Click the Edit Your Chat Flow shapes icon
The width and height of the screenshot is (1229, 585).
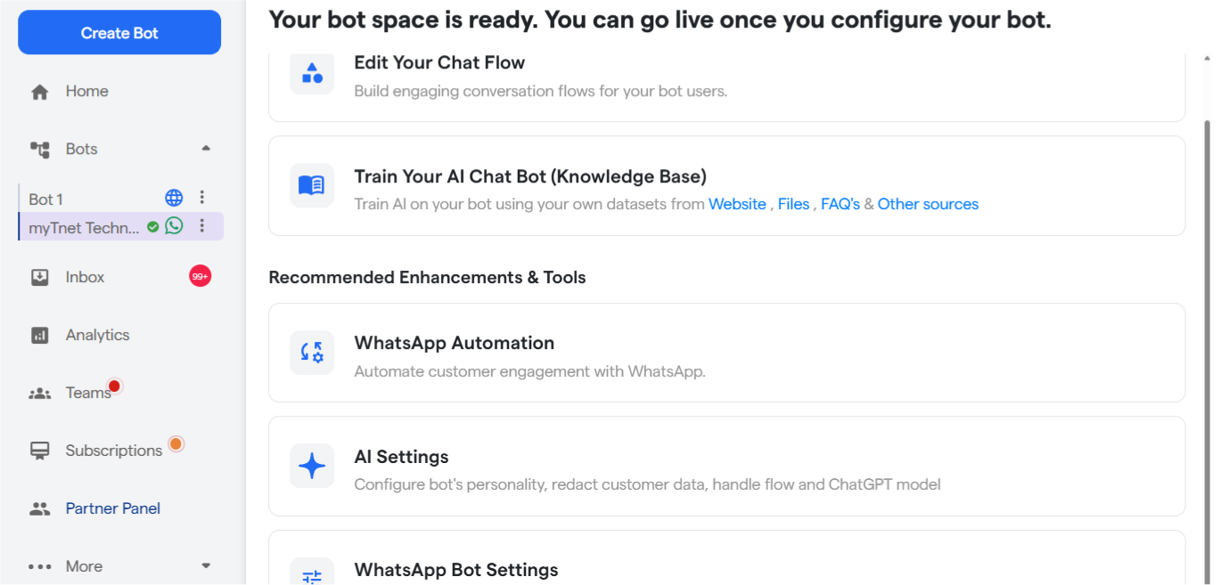coord(312,73)
